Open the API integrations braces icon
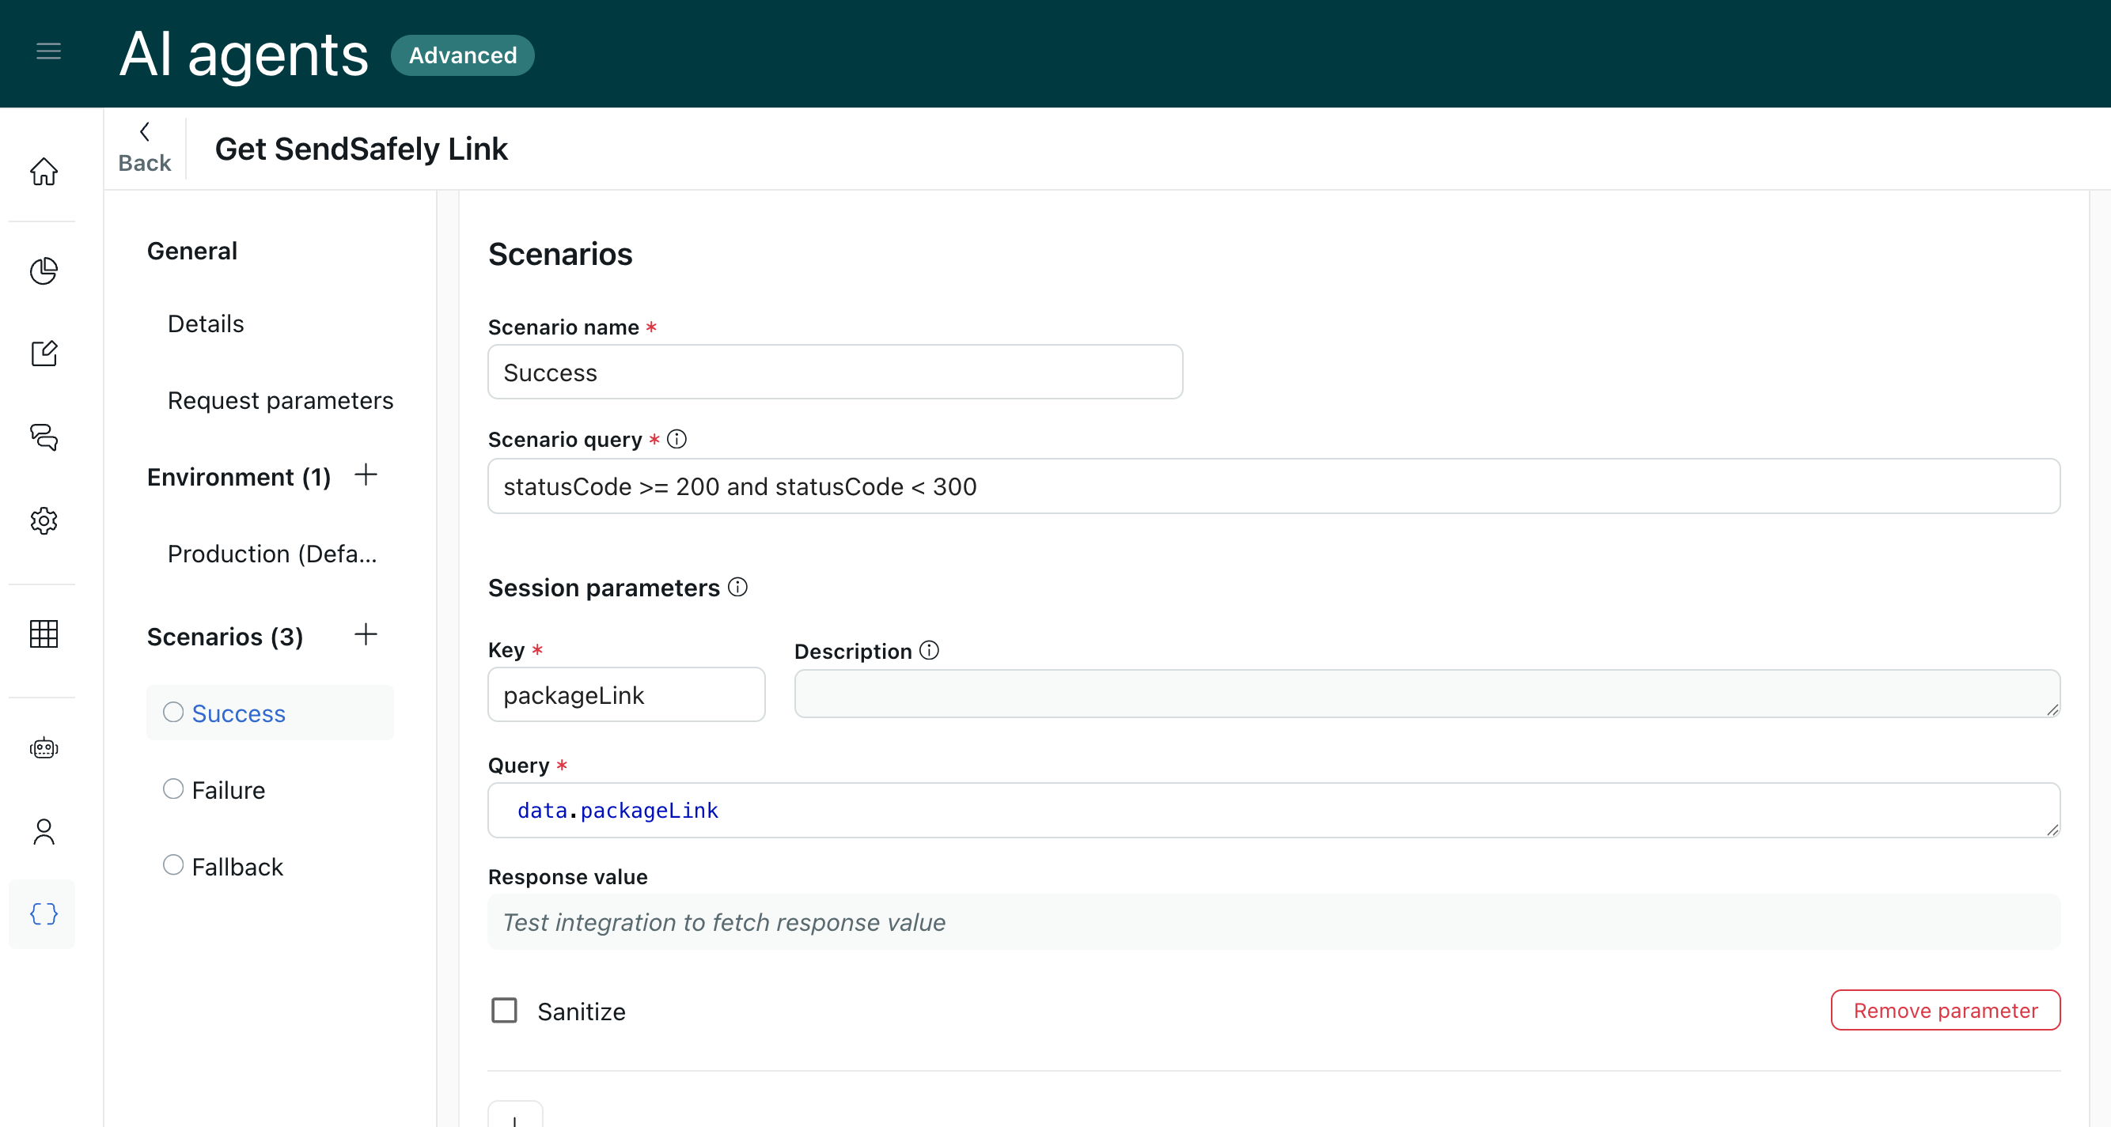Screen dimensions: 2111x1127 pyautogui.click(x=44, y=914)
